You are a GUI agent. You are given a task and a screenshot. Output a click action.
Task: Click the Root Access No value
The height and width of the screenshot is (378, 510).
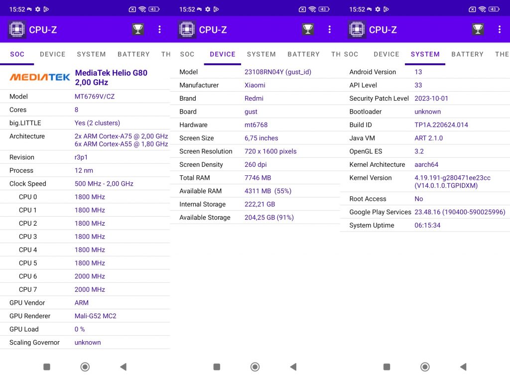[x=418, y=199]
